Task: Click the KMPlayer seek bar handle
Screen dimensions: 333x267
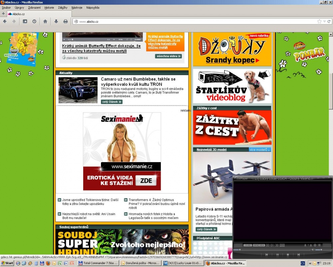Action: point(240,250)
